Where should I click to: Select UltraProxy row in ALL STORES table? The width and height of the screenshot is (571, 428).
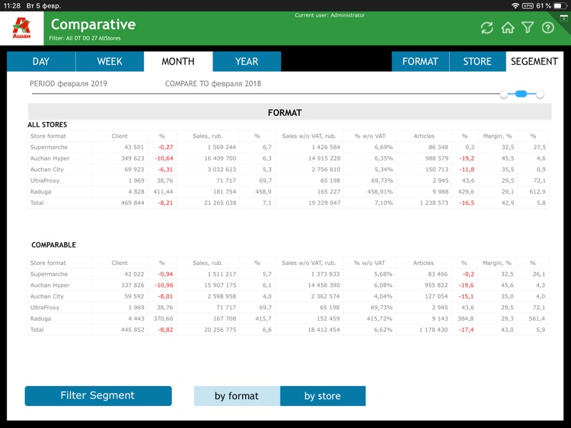[288, 180]
